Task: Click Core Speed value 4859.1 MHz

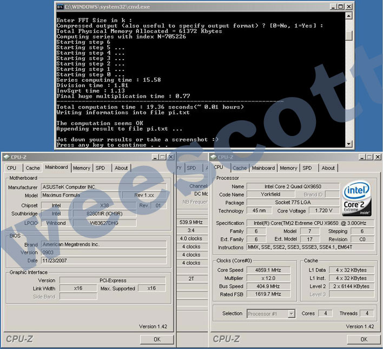Action: (268, 270)
